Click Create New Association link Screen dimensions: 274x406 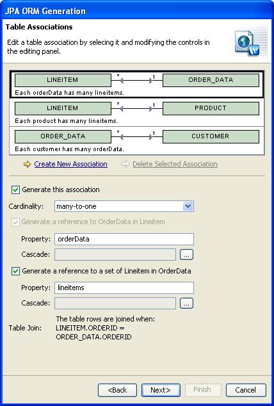pos(70,164)
